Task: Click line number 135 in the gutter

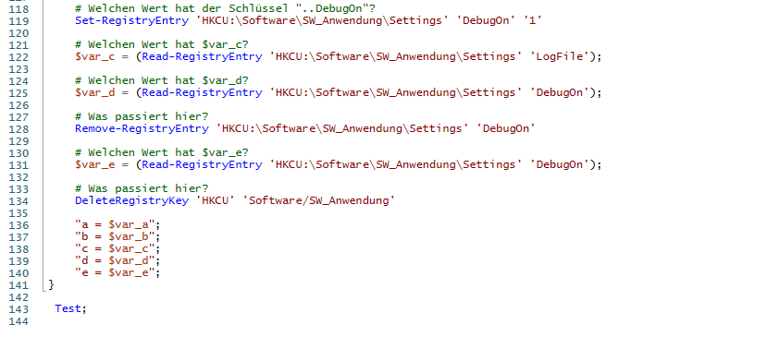Action: pos(19,213)
